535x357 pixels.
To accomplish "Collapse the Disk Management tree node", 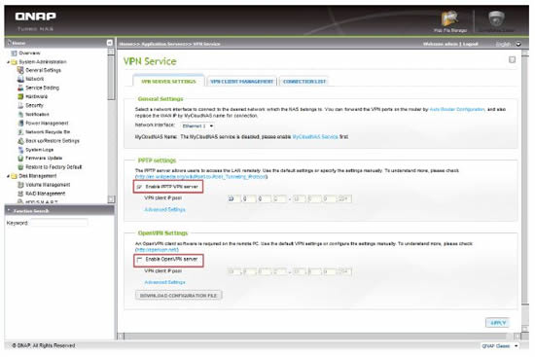I will click(8, 176).
